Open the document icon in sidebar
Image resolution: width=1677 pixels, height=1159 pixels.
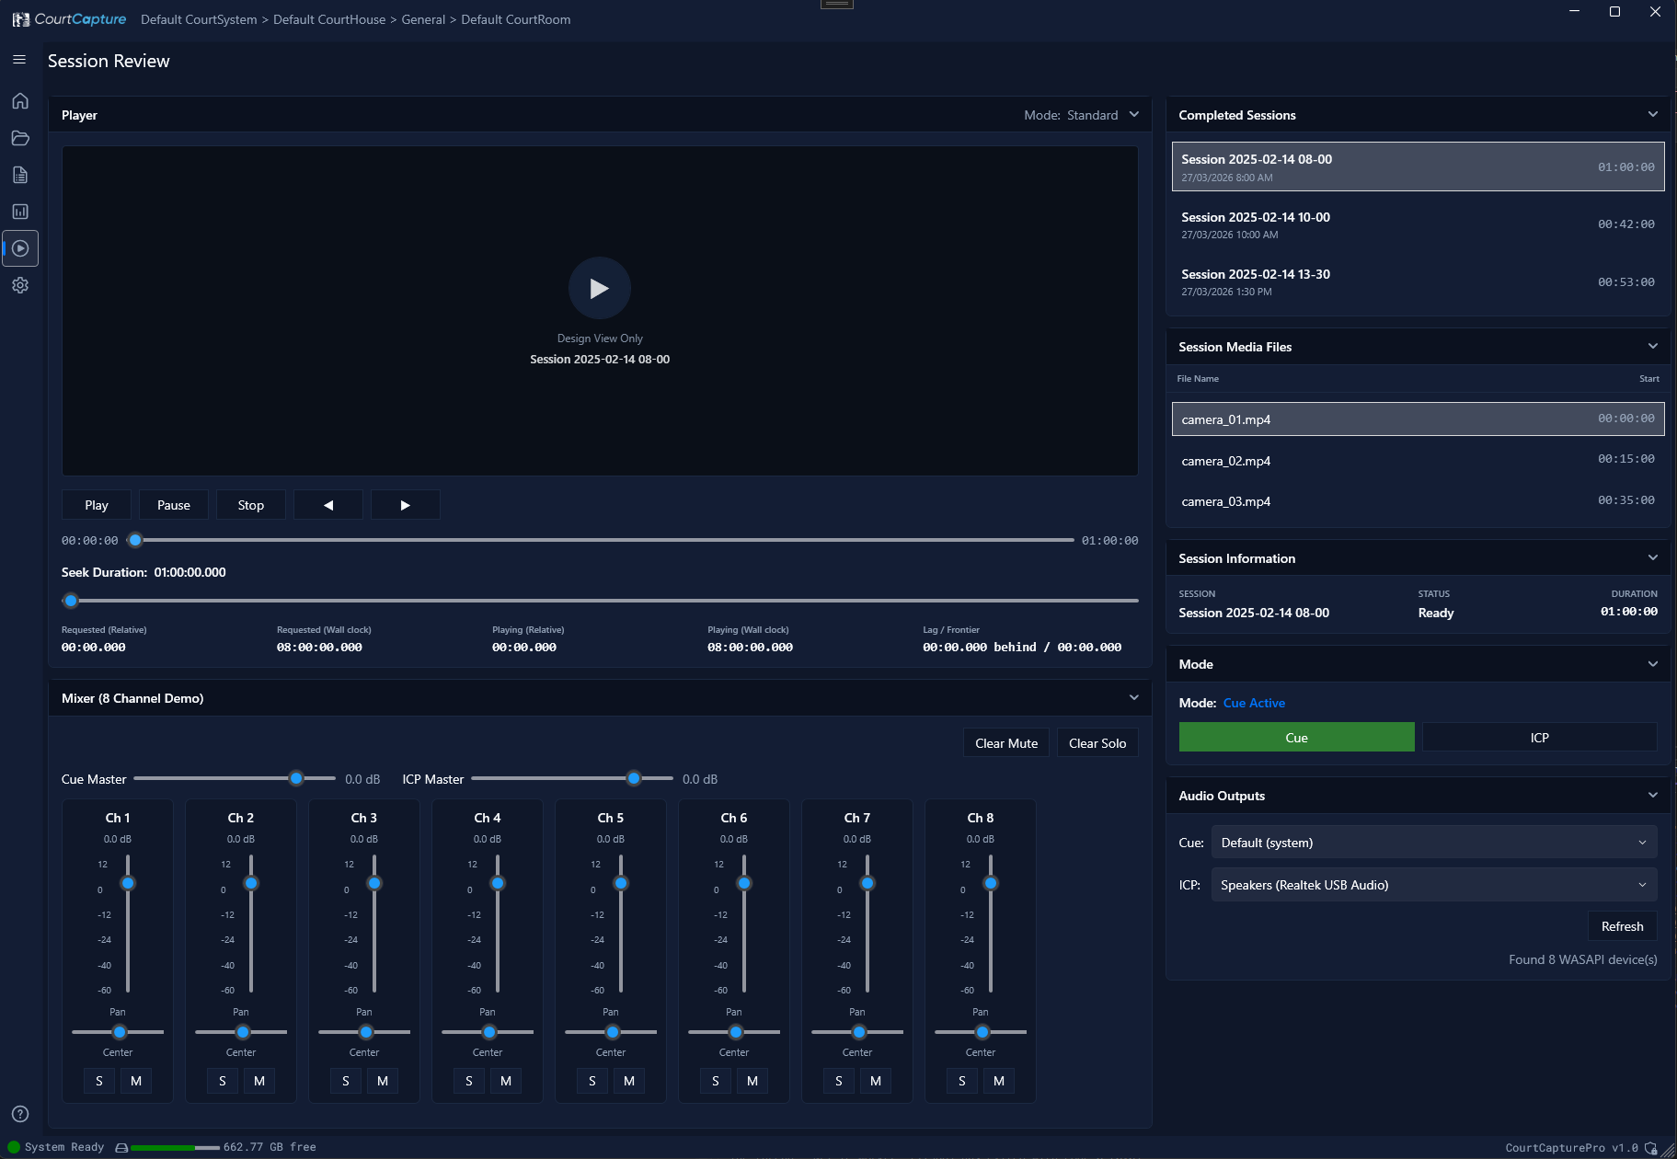click(20, 175)
